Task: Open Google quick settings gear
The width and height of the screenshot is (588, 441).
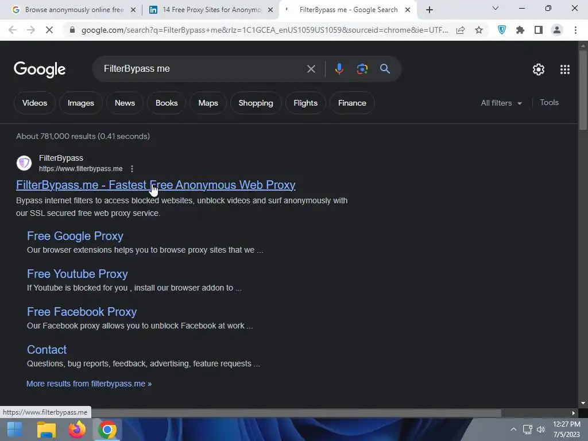Action: [x=539, y=69]
